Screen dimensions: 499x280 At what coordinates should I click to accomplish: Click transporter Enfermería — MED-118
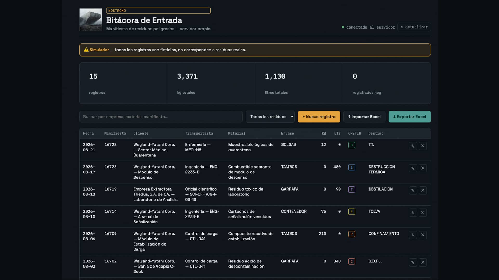pos(198,147)
